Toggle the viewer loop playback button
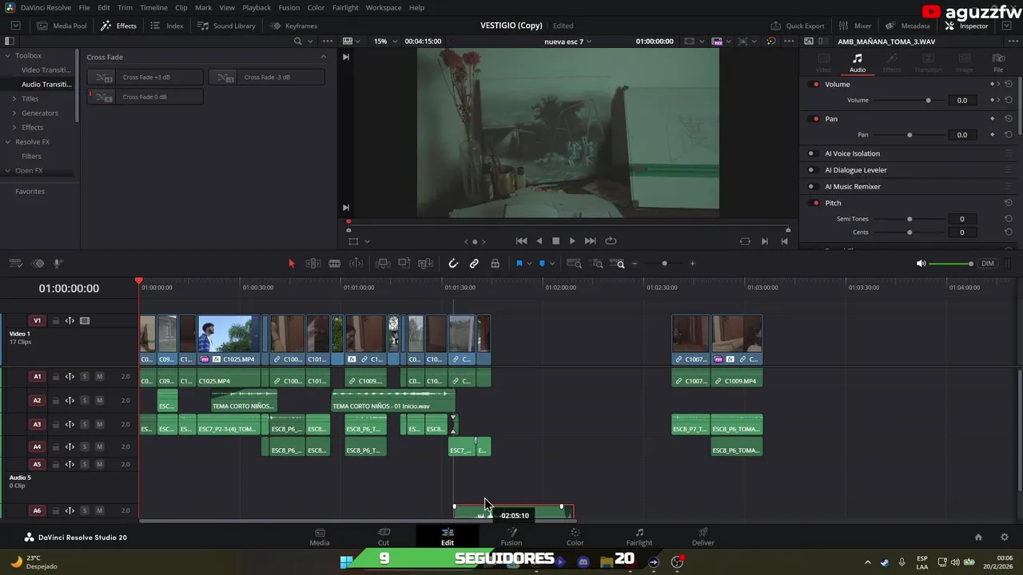Image resolution: width=1023 pixels, height=575 pixels. point(611,240)
